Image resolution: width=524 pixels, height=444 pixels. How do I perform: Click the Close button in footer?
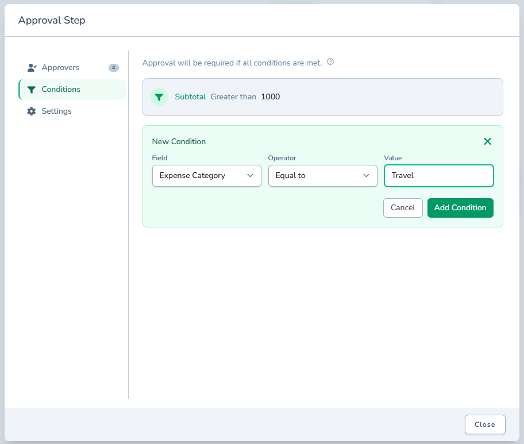485,424
